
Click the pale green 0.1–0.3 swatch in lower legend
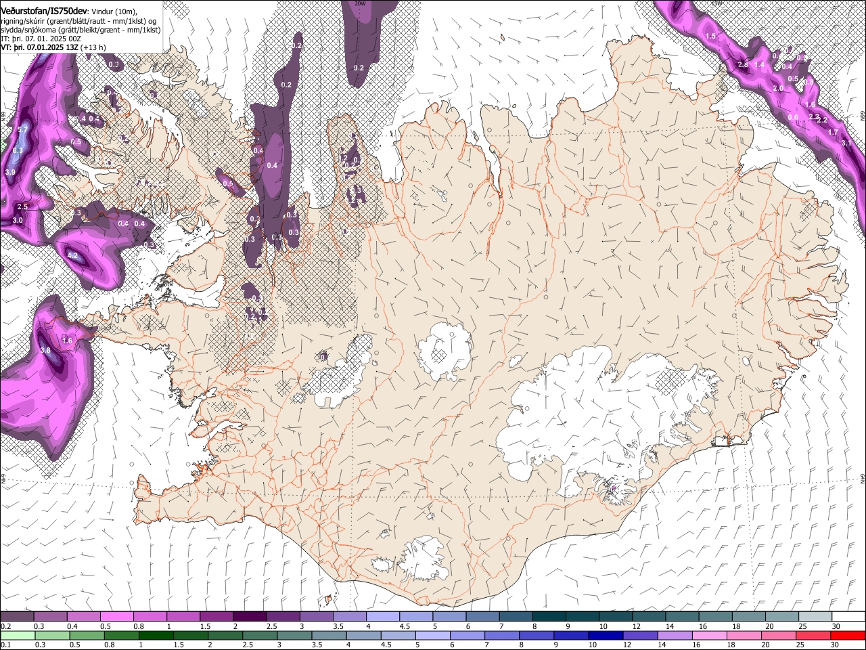[18, 635]
